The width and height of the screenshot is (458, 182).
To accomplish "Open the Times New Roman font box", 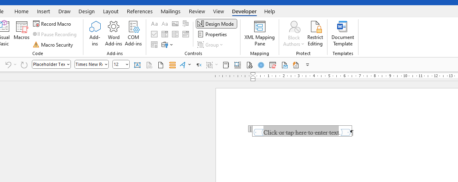I will [x=92, y=64].
